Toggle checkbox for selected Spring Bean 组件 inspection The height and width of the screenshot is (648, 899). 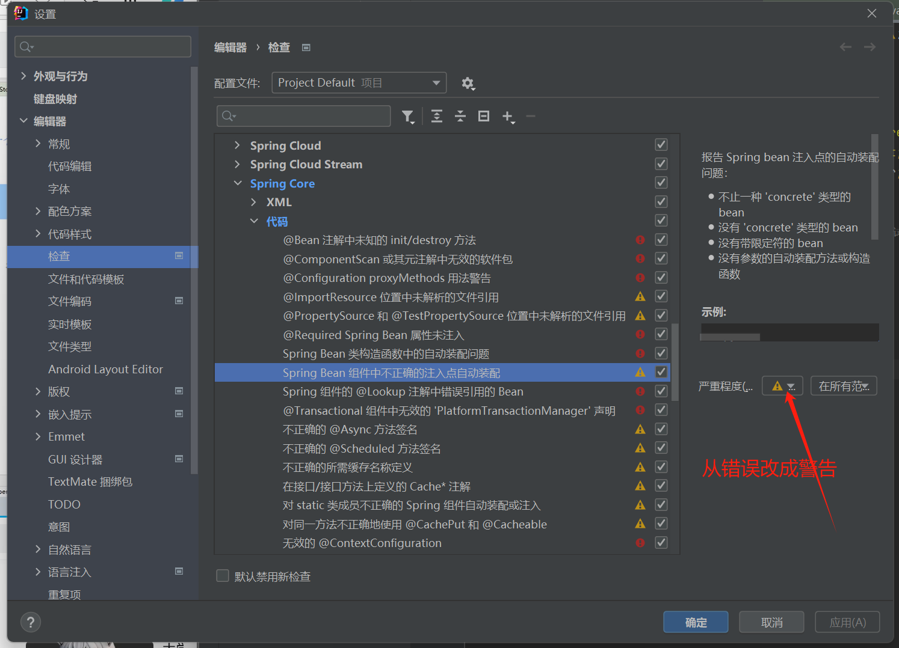tap(661, 372)
